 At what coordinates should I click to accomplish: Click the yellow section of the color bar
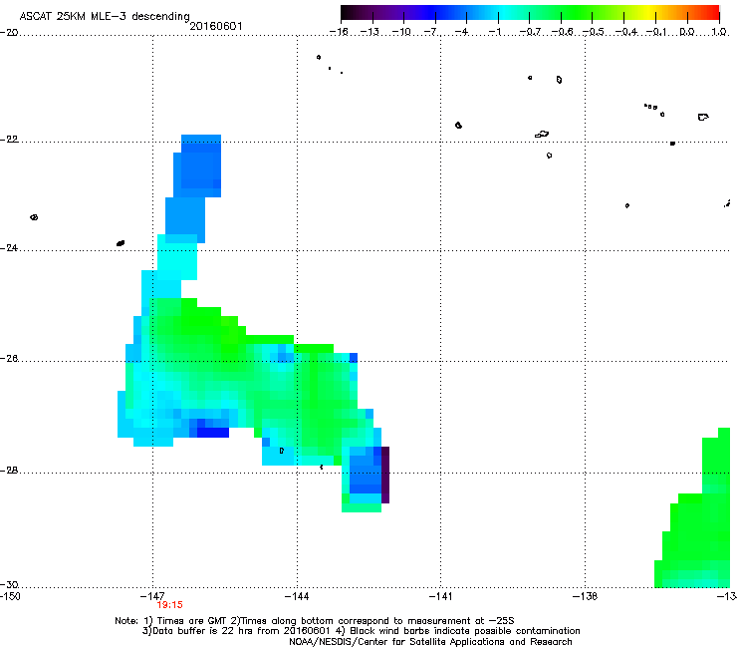[648, 13]
